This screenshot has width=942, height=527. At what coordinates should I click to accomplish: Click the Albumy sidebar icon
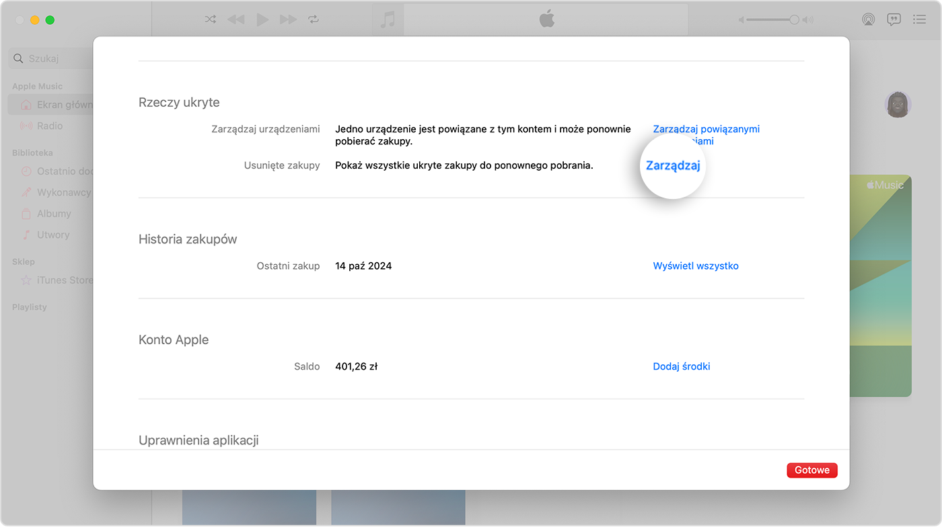(x=26, y=214)
